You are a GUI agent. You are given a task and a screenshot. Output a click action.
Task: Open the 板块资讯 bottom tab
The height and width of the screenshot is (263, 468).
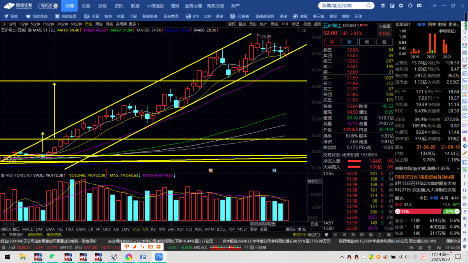point(54,235)
